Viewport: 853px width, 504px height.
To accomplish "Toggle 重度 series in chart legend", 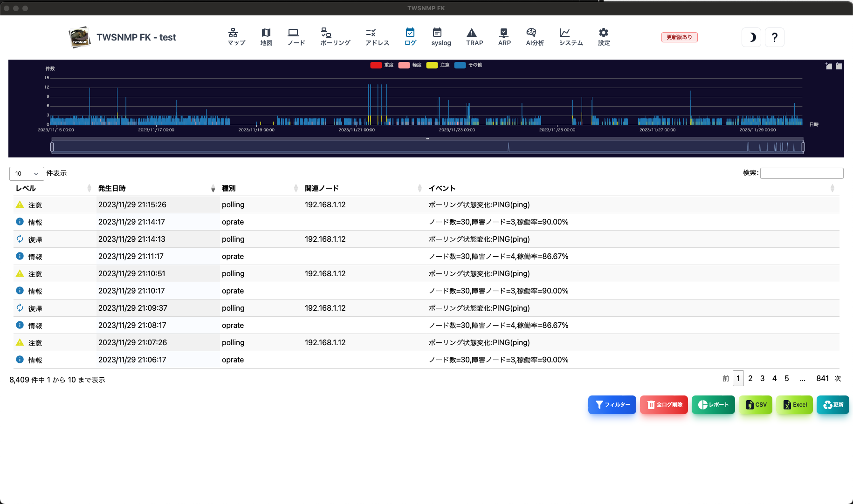I will (x=382, y=65).
